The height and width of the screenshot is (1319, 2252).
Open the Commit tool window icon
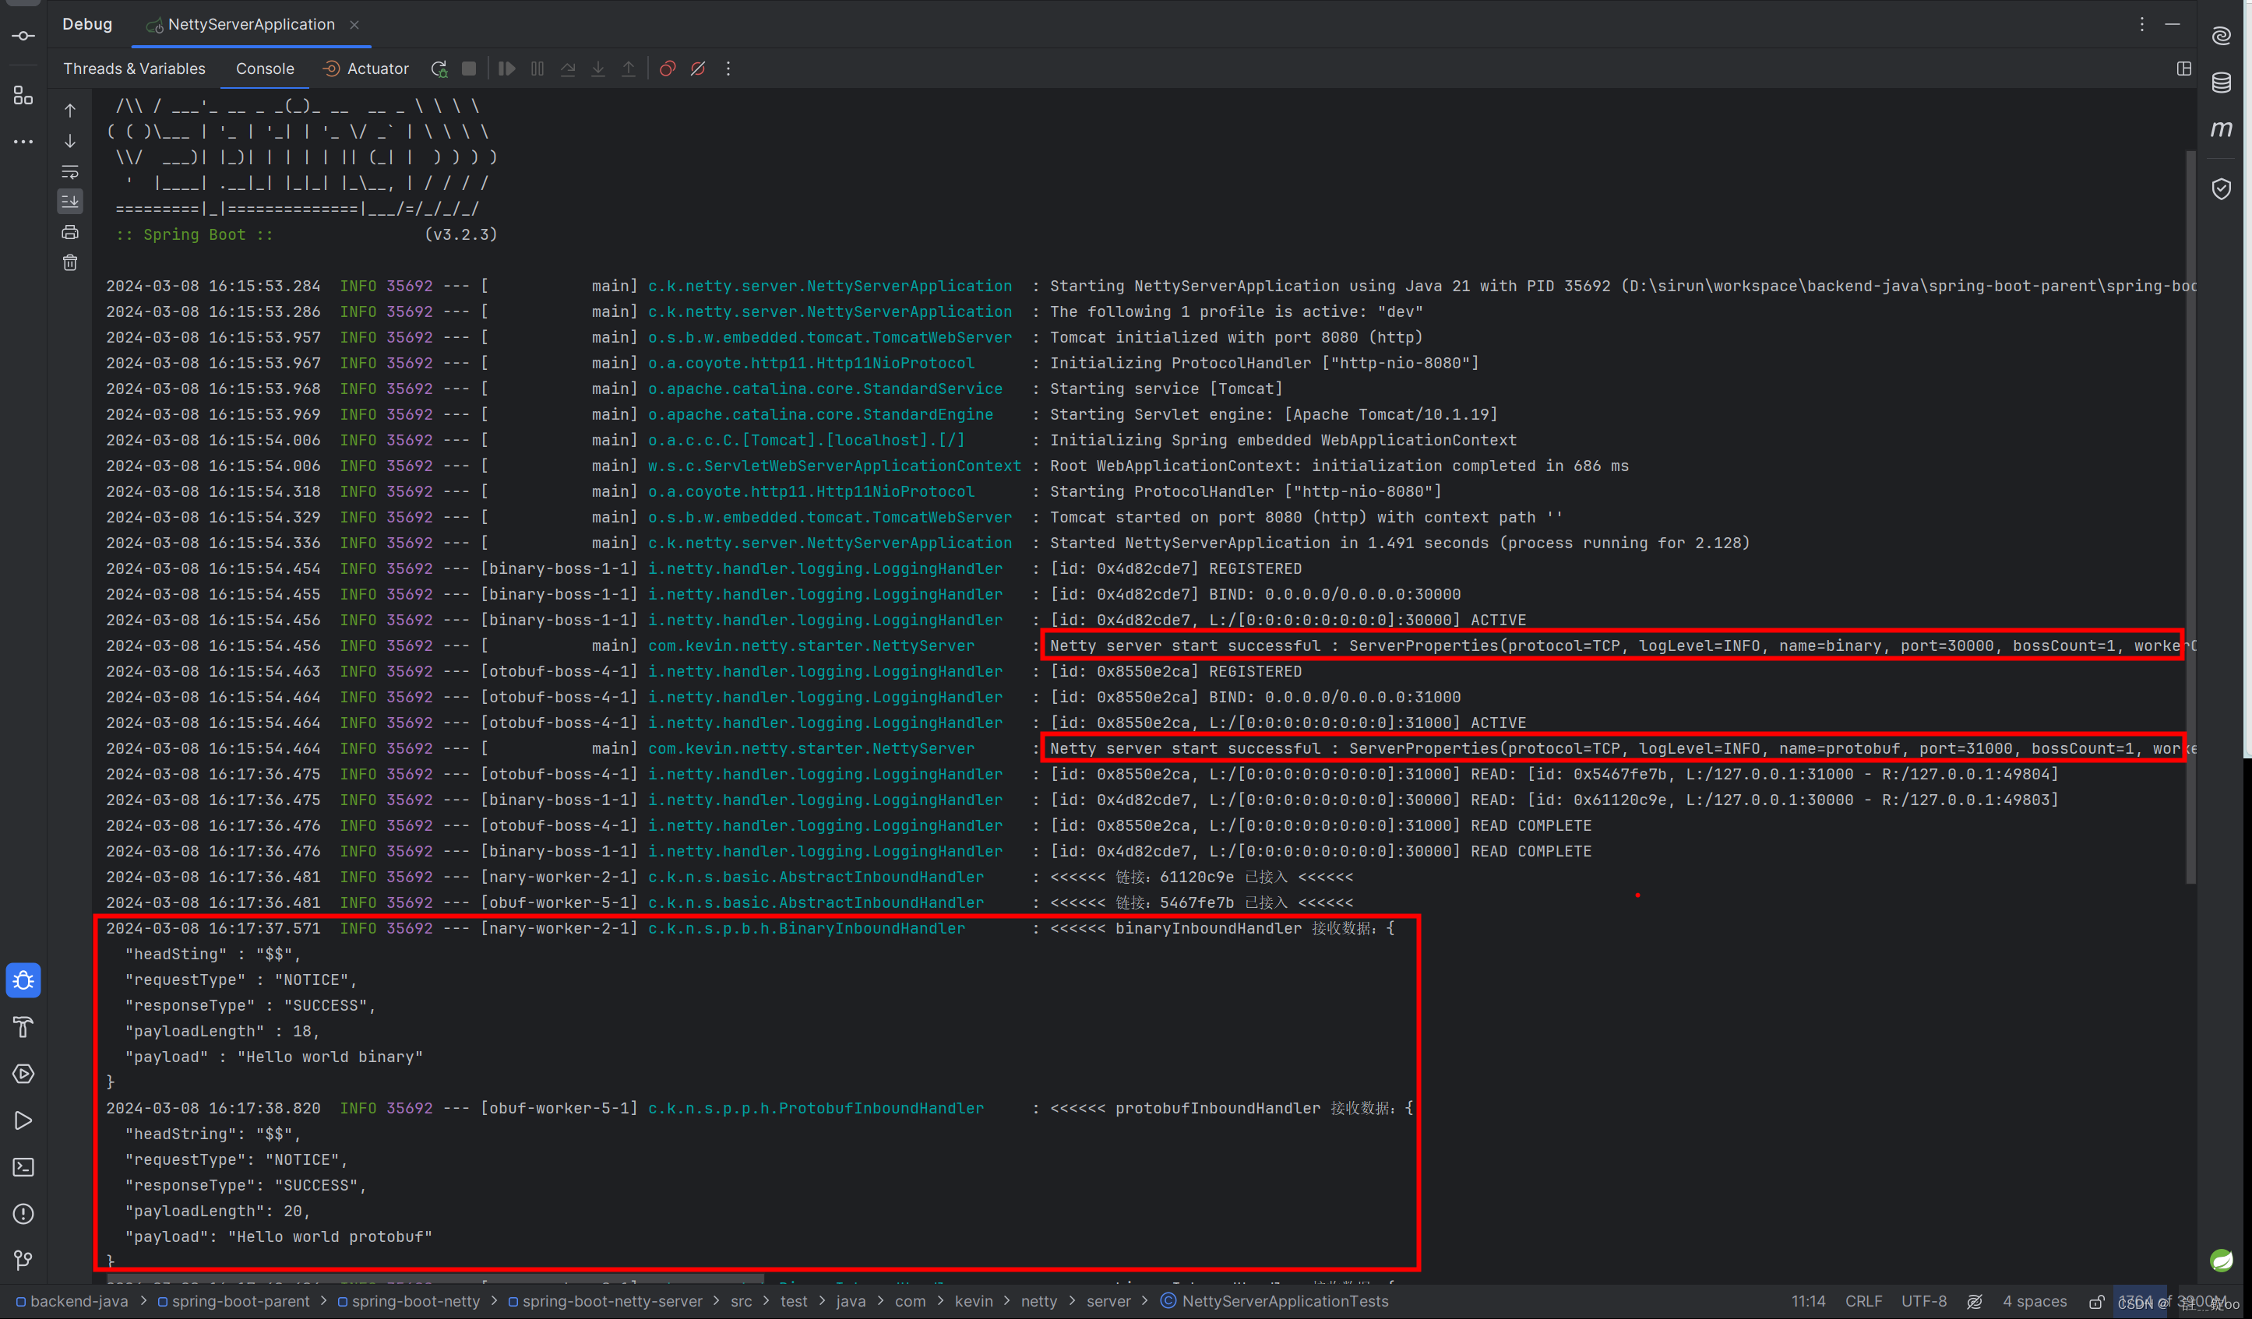tap(23, 36)
